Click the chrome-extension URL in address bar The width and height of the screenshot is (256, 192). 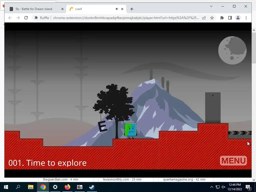[126, 18]
